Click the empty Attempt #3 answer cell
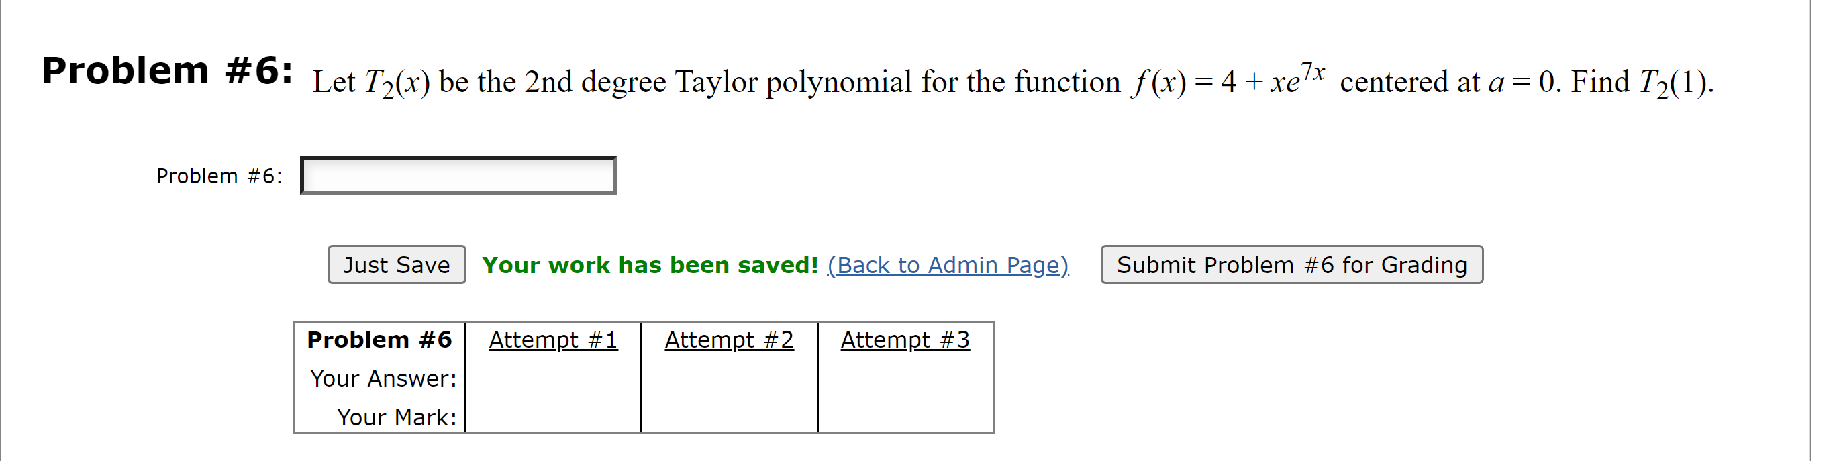The height and width of the screenshot is (461, 1837). [x=904, y=378]
